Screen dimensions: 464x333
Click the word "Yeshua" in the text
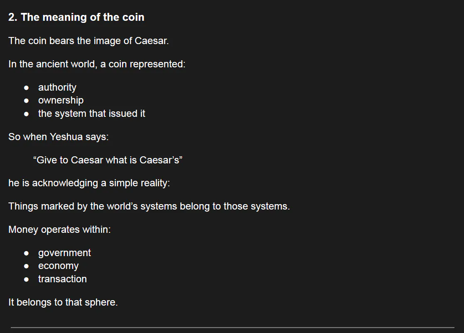66,137
